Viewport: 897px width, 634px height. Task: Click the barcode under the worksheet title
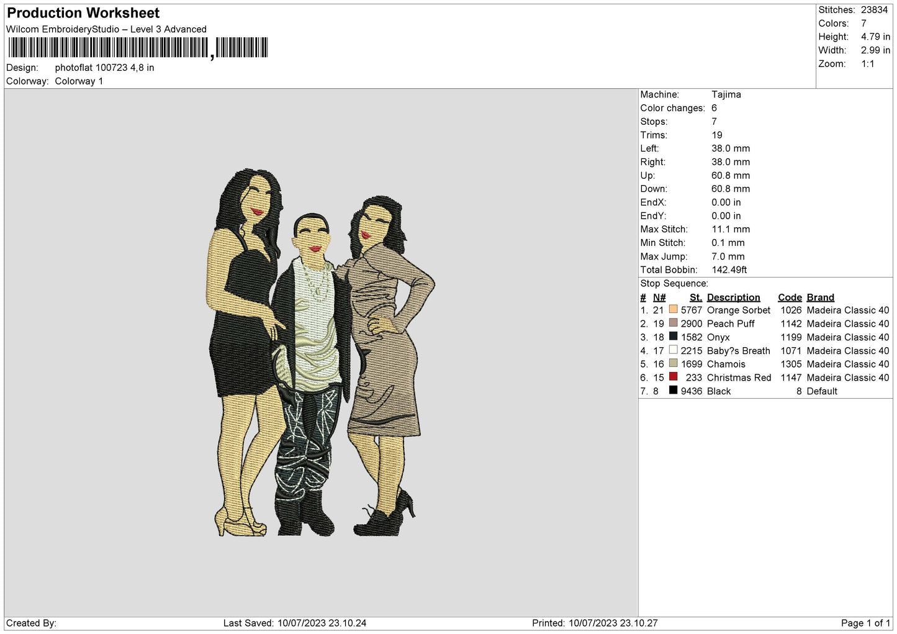pos(138,48)
